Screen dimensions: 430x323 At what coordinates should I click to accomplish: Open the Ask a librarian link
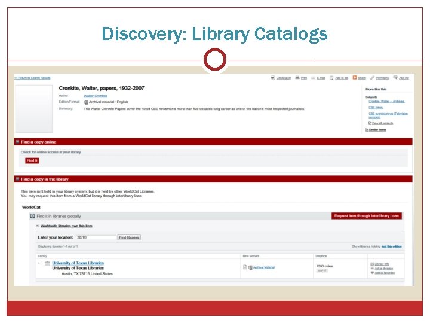click(x=383, y=269)
